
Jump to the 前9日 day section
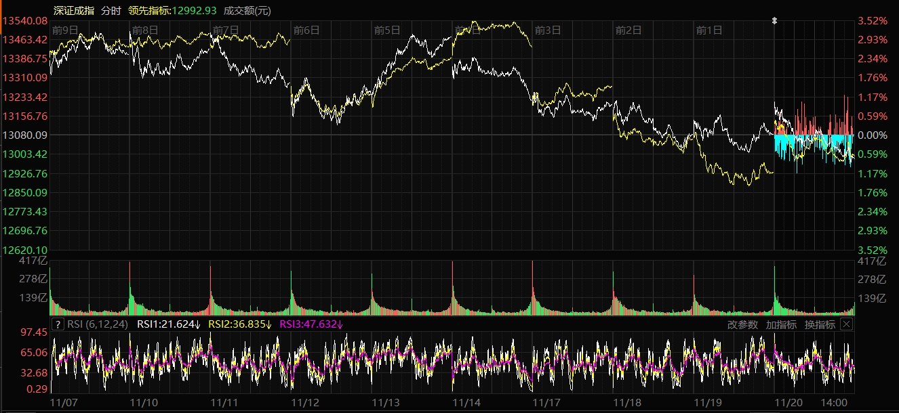pos(65,30)
